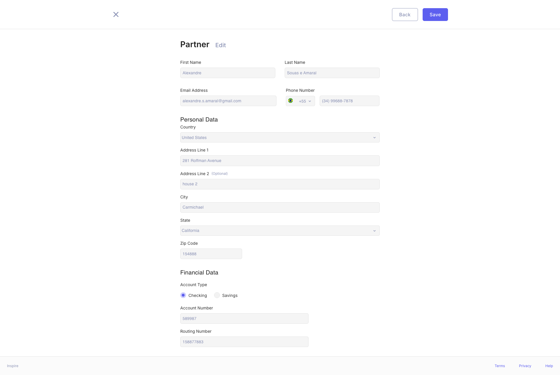Click the Financial Data heading
This screenshot has height=375, width=560.
coord(199,272)
